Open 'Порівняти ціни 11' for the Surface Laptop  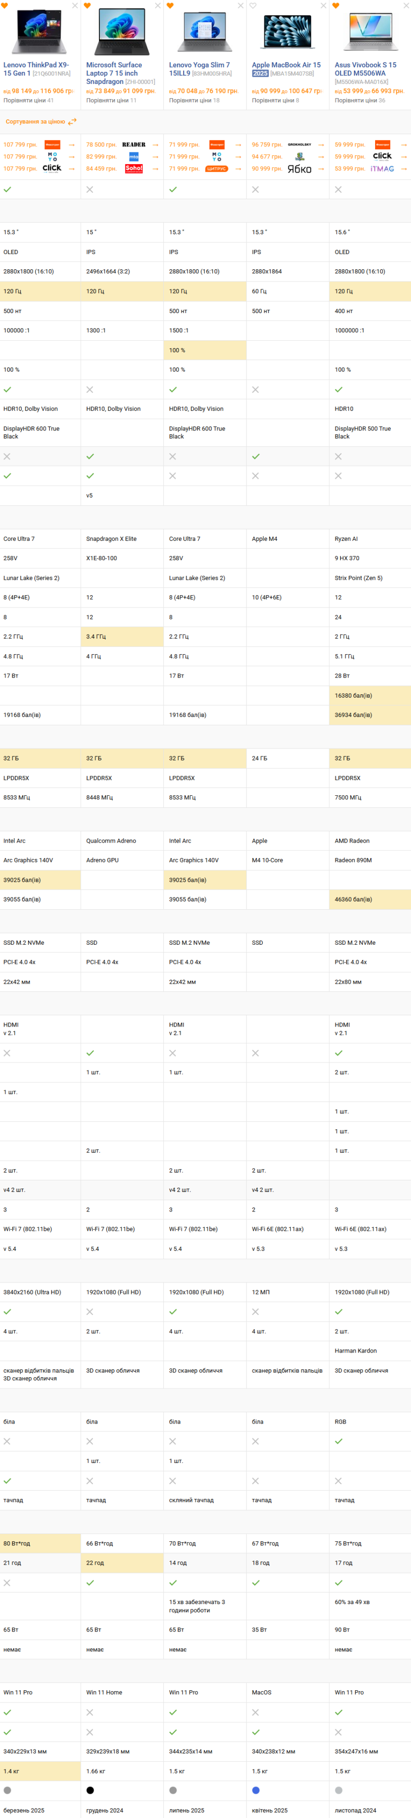pyautogui.click(x=111, y=100)
